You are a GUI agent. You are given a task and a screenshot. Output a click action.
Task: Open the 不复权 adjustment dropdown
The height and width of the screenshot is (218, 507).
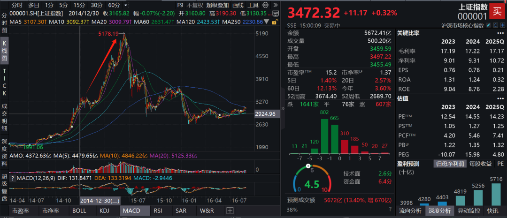(x=195, y=5)
